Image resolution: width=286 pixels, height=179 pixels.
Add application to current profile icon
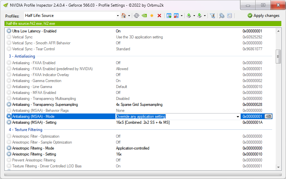point(169,16)
